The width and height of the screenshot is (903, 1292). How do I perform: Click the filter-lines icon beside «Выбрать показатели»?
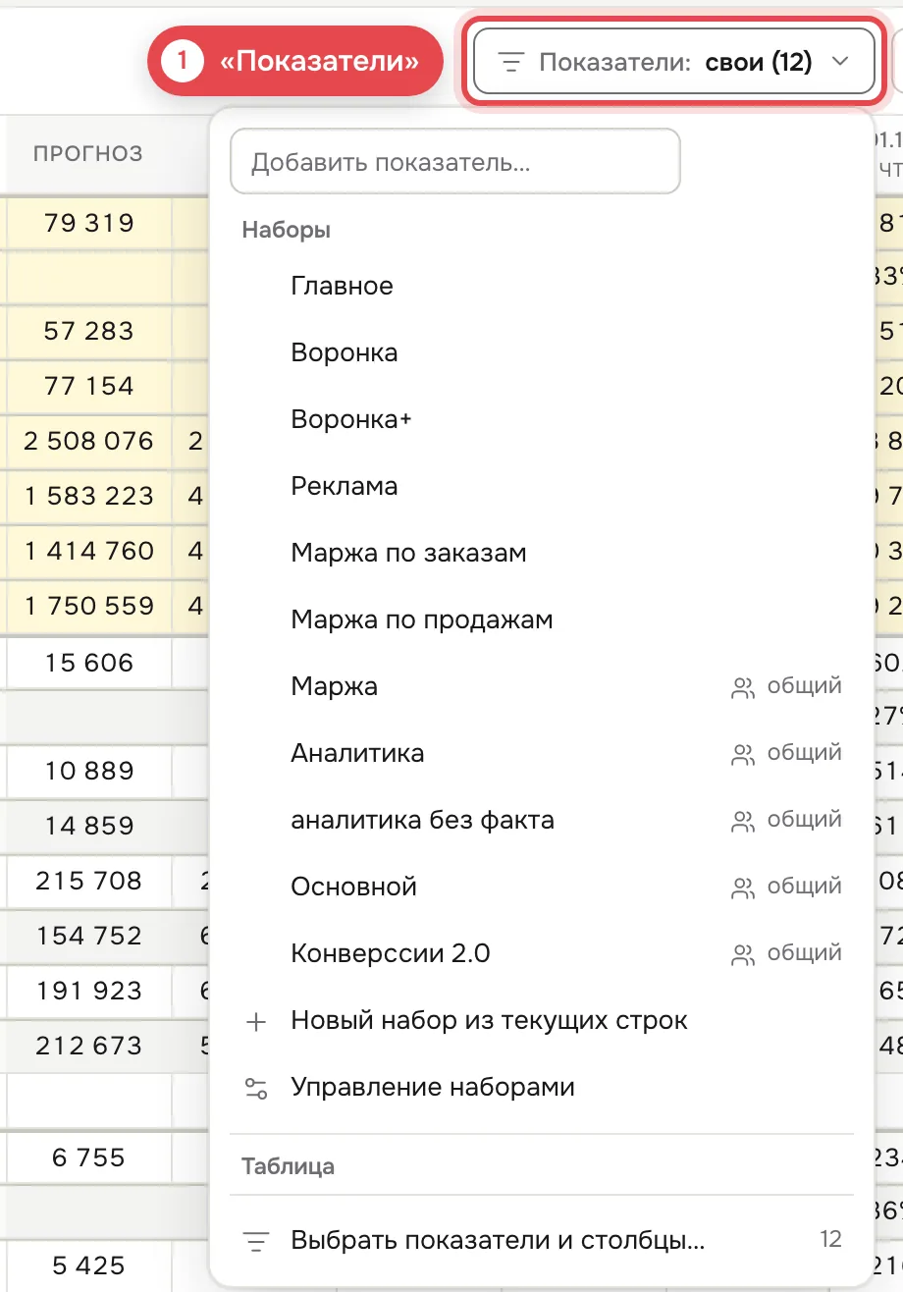click(256, 1240)
